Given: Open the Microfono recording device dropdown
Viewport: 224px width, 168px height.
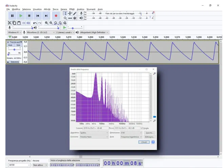Looking at the screenshot, I should pos(41,32).
